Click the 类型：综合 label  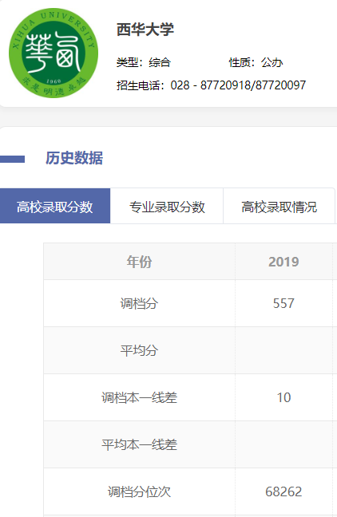(x=144, y=62)
